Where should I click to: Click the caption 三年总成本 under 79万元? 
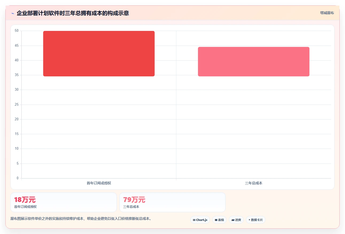(131, 207)
